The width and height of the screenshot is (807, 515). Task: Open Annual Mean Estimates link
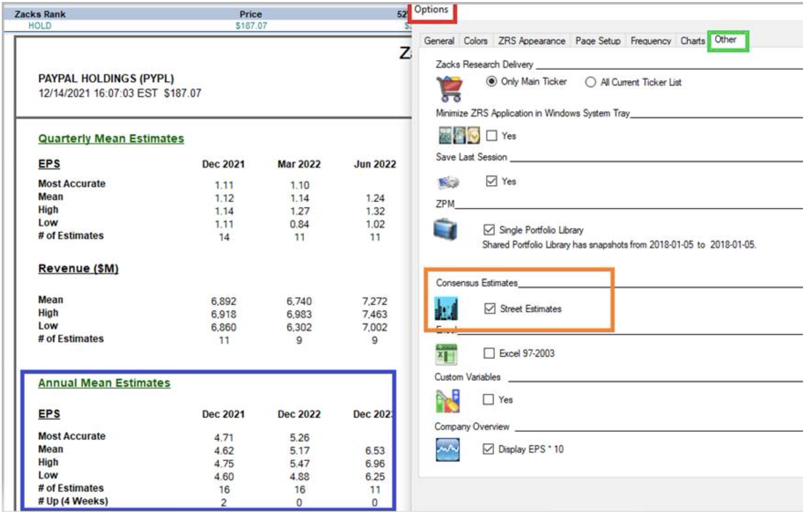(104, 383)
